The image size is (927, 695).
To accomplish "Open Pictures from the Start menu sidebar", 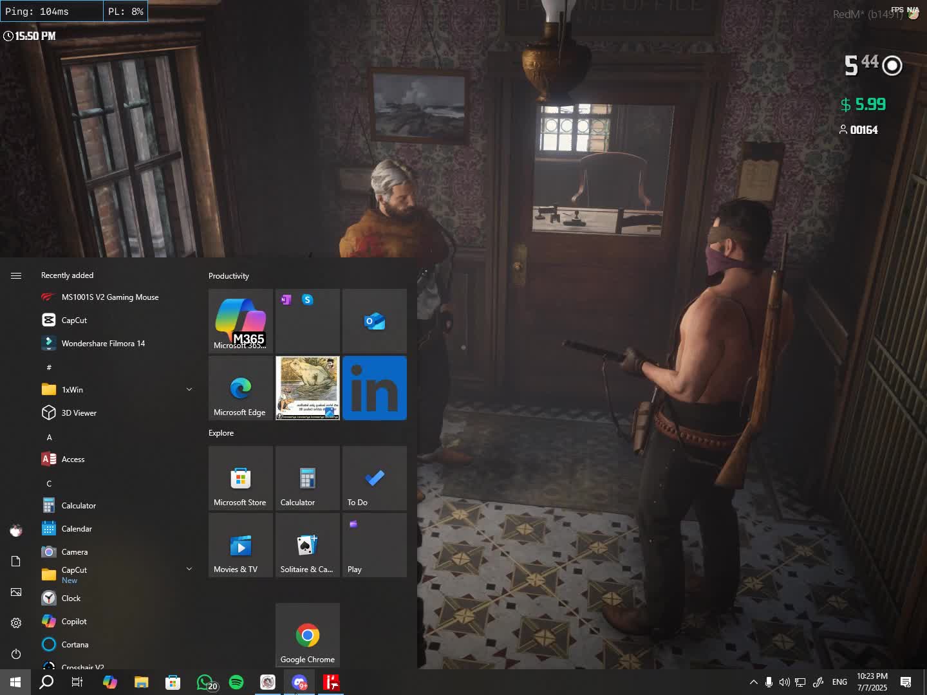I will [16, 592].
